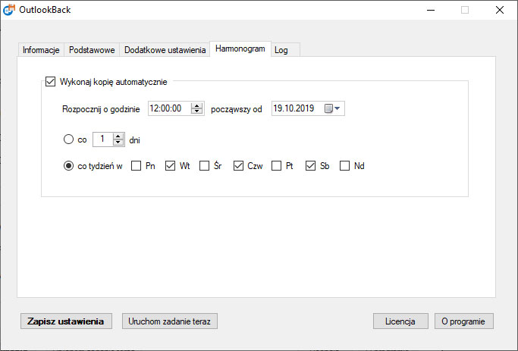Viewport: 518px width, 351px height.
Task: Click Uruchom zadanie teraz button
Action: [169, 321]
